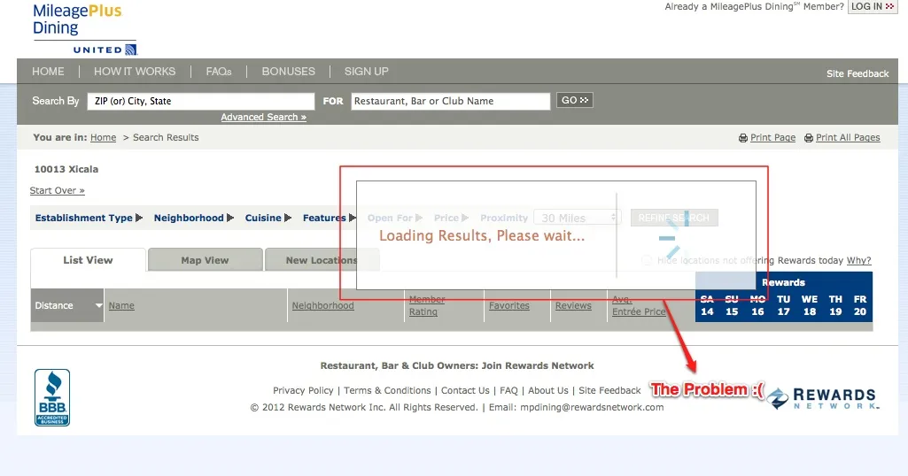The width and height of the screenshot is (908, 476).
Task: Open the BONUSES nav item
Action: tap(289, 72)
